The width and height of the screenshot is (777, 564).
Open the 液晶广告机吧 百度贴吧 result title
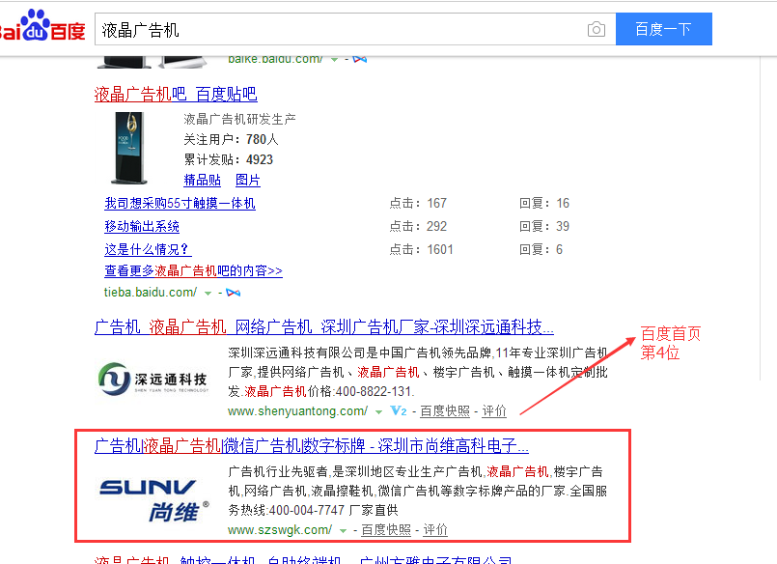(176, 95)
